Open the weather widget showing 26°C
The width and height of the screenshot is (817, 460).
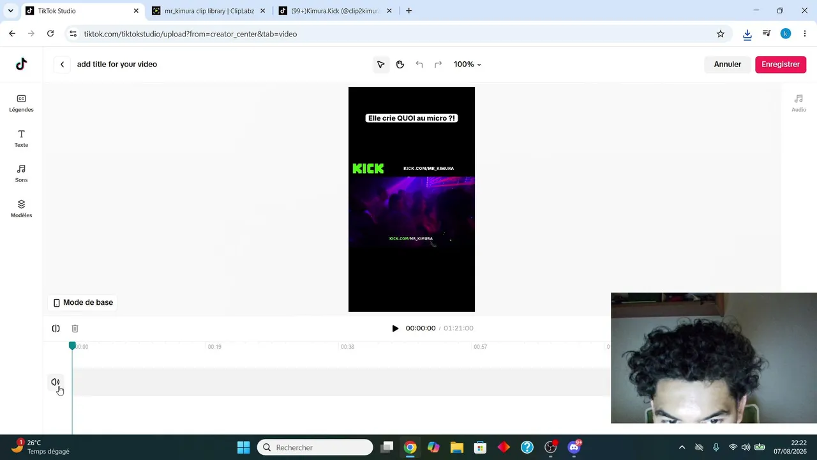tap(41, 447)
